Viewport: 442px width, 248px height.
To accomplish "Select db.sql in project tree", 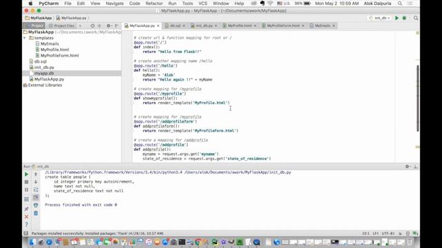I will tap(40, 61).
